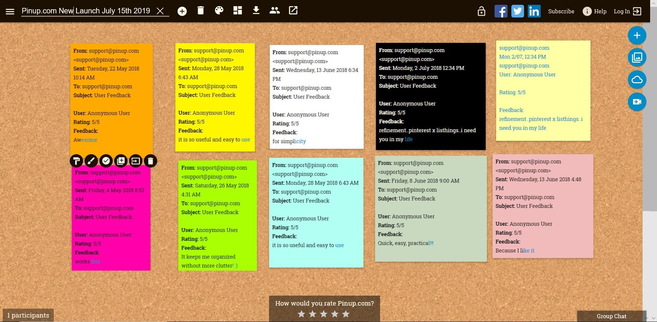Click the '1 participants' label
The height and width of the screenshot is (322, 657).
click(28, 315)
